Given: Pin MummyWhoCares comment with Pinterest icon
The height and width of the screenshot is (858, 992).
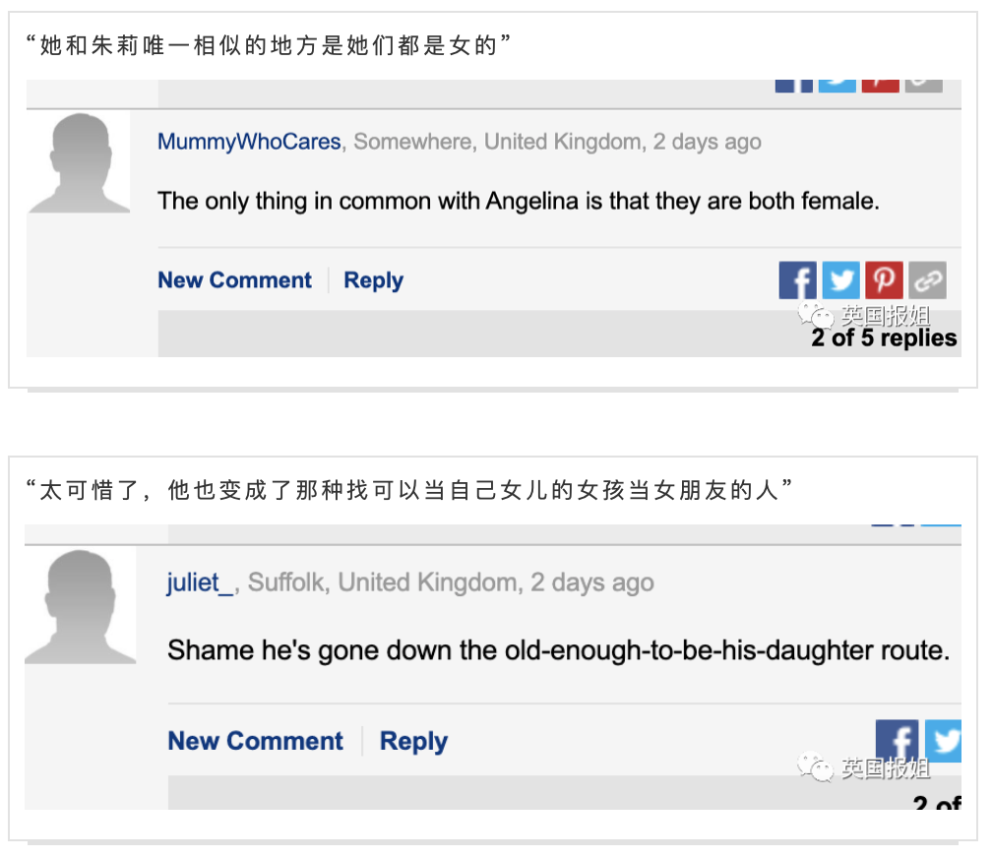Looking at the screenshot, I should 884,280.
